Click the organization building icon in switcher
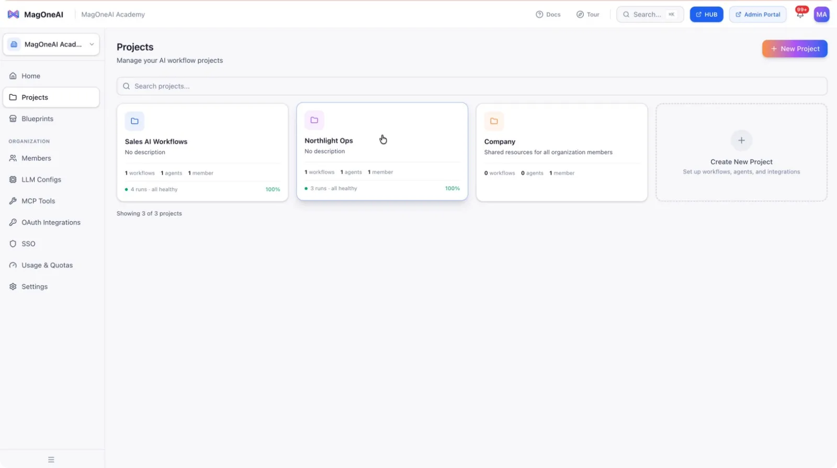837x468 pixels. point(14,44)
